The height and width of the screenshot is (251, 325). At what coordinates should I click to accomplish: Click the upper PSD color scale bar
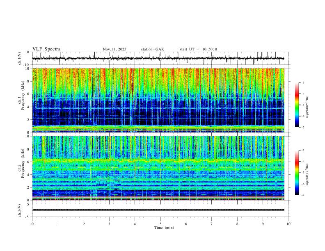pos(297,105)
